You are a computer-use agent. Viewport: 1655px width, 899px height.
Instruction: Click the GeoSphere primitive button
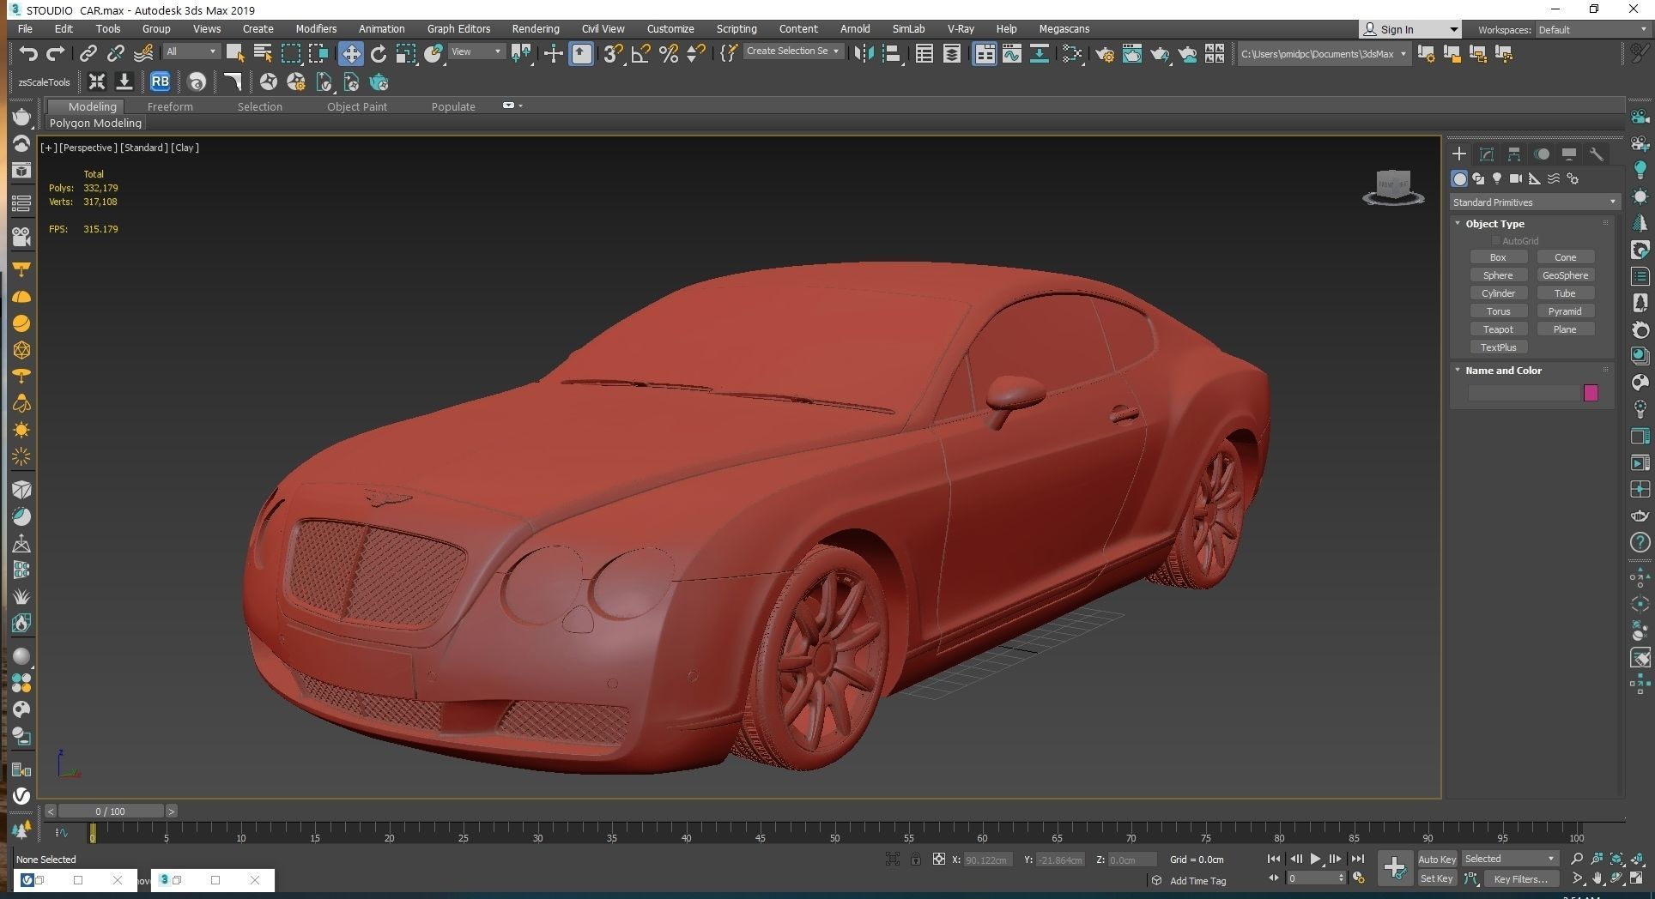1565,275
